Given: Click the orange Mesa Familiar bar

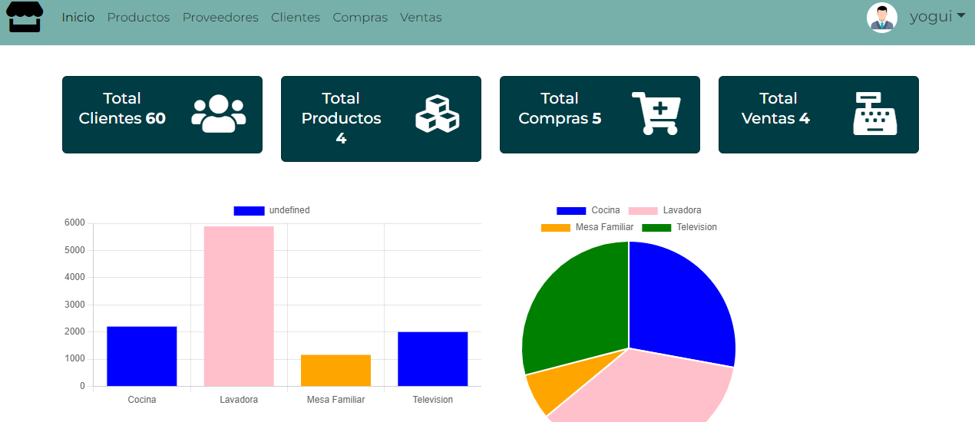Looking at the screenshot, I should (x=335, y=371).
